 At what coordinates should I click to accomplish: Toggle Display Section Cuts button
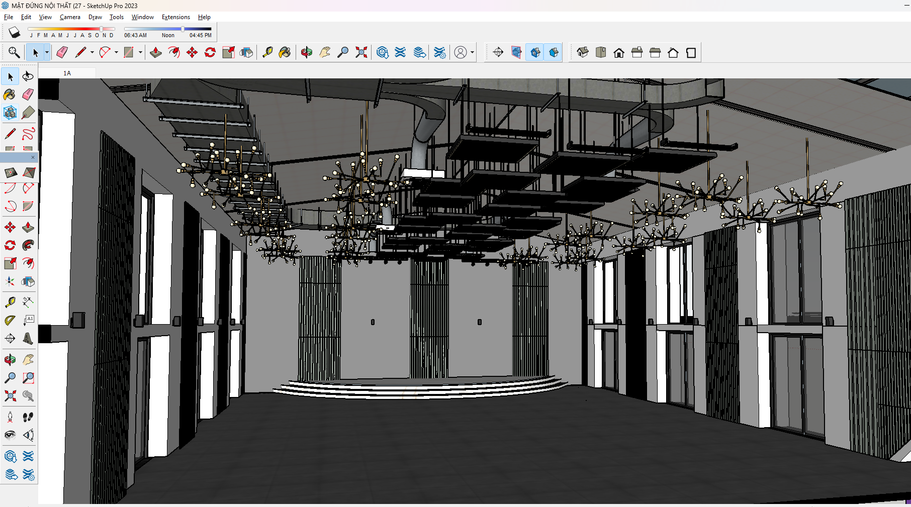(x=535, y=52)
